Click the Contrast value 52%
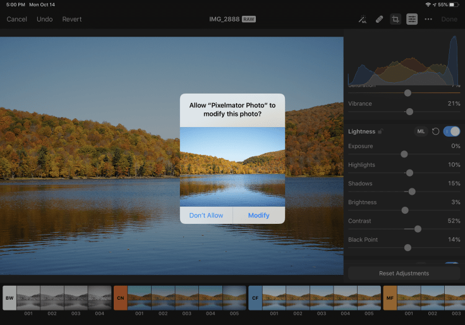This screenshot has height=325, width=465. (454, 221)
